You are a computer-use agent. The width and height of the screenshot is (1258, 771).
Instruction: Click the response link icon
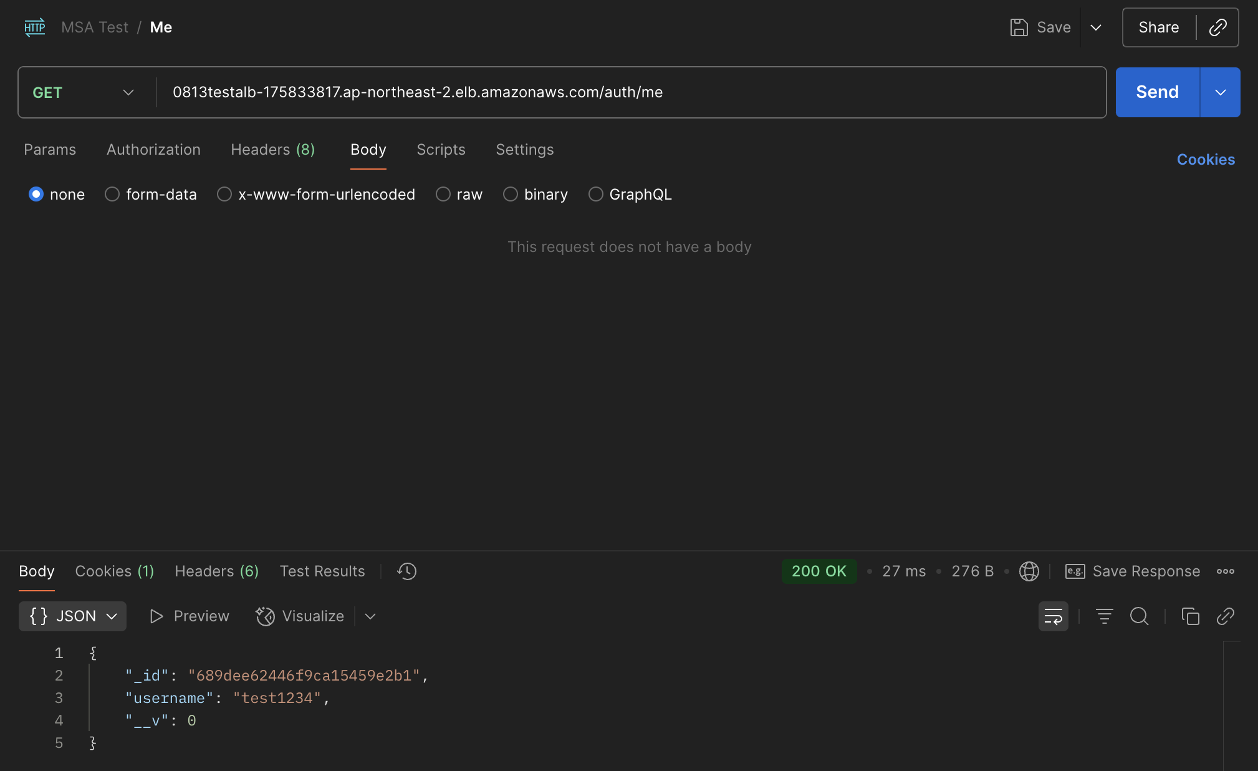point(1225,616)
